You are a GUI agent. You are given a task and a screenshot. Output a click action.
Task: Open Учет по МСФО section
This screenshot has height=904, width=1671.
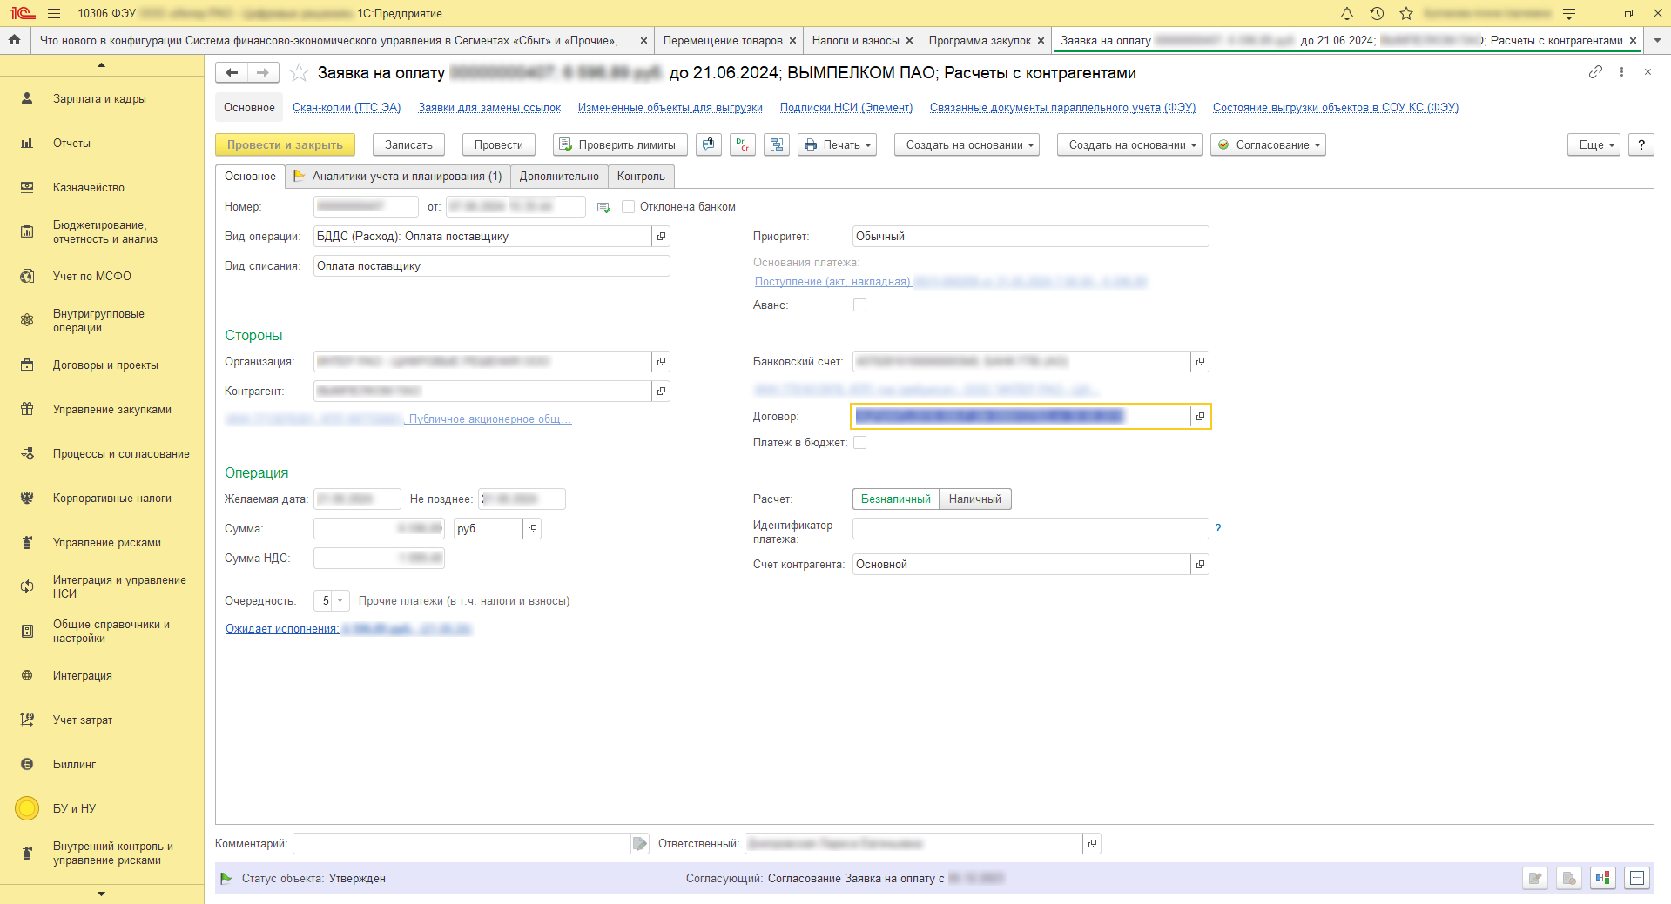[92, 277]
